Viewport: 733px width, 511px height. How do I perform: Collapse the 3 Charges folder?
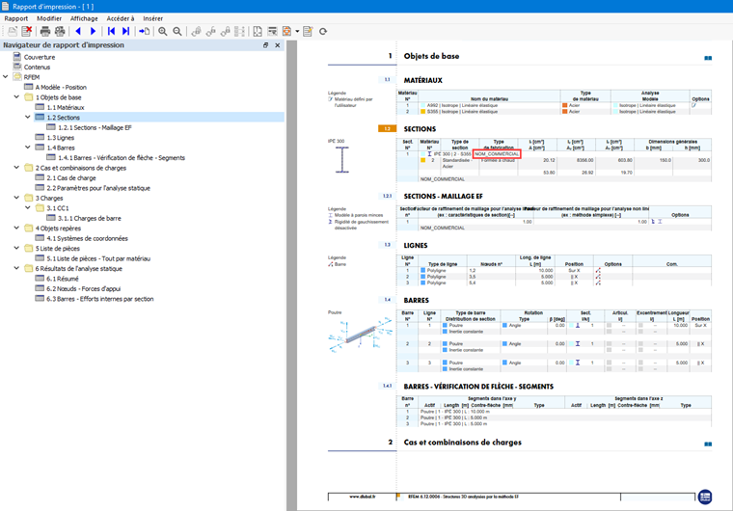click(16, 198)
